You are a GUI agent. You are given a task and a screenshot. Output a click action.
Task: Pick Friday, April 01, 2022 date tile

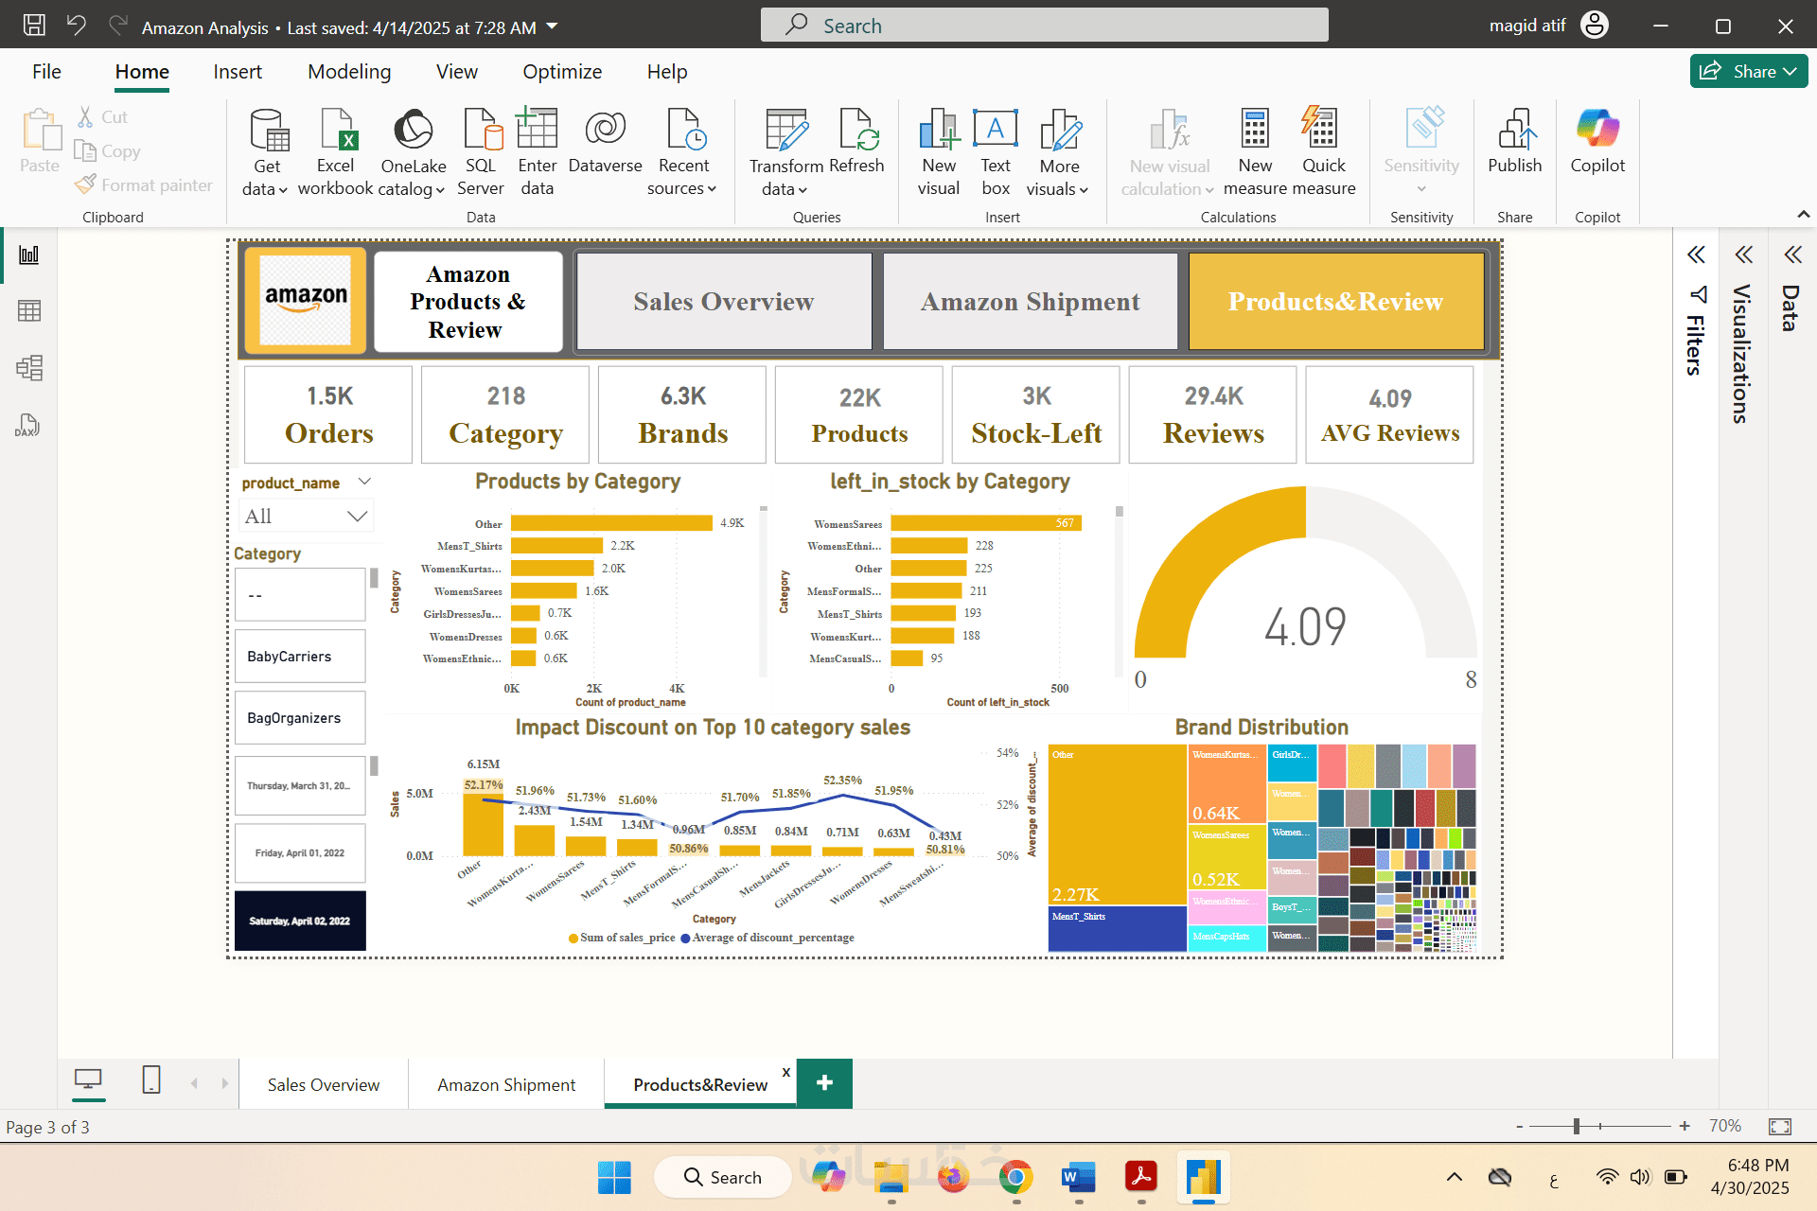[x=300, y=853]
